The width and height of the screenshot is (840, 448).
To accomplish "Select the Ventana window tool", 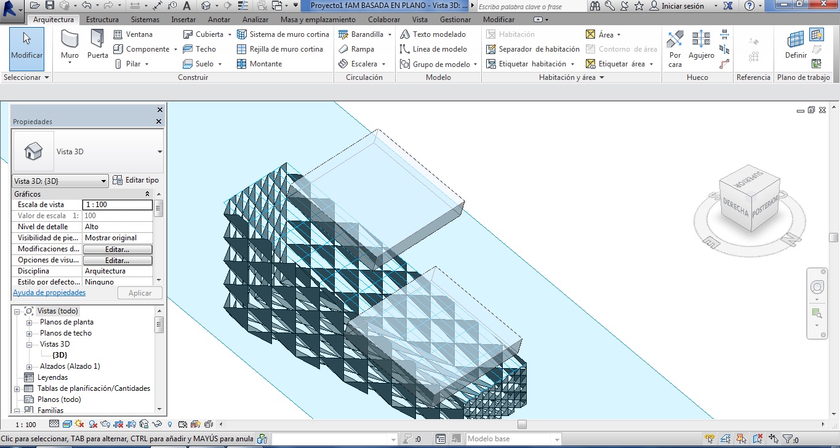I will (x=133, y=34).
